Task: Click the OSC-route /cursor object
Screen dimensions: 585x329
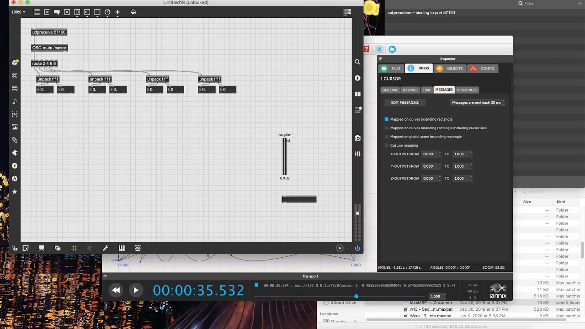Action: pyautogui.click(x=49, y=48)
